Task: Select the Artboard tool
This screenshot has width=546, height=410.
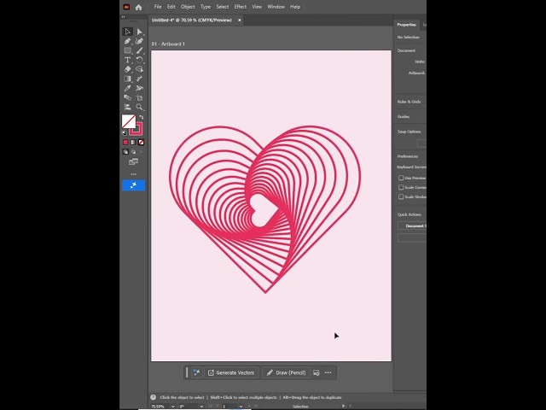Action: [139, 97]
